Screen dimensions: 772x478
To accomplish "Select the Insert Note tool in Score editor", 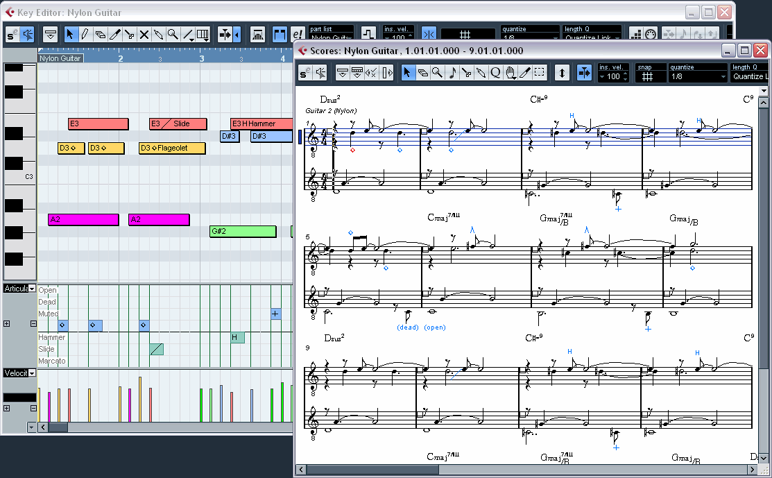I will tap(452, 72).
